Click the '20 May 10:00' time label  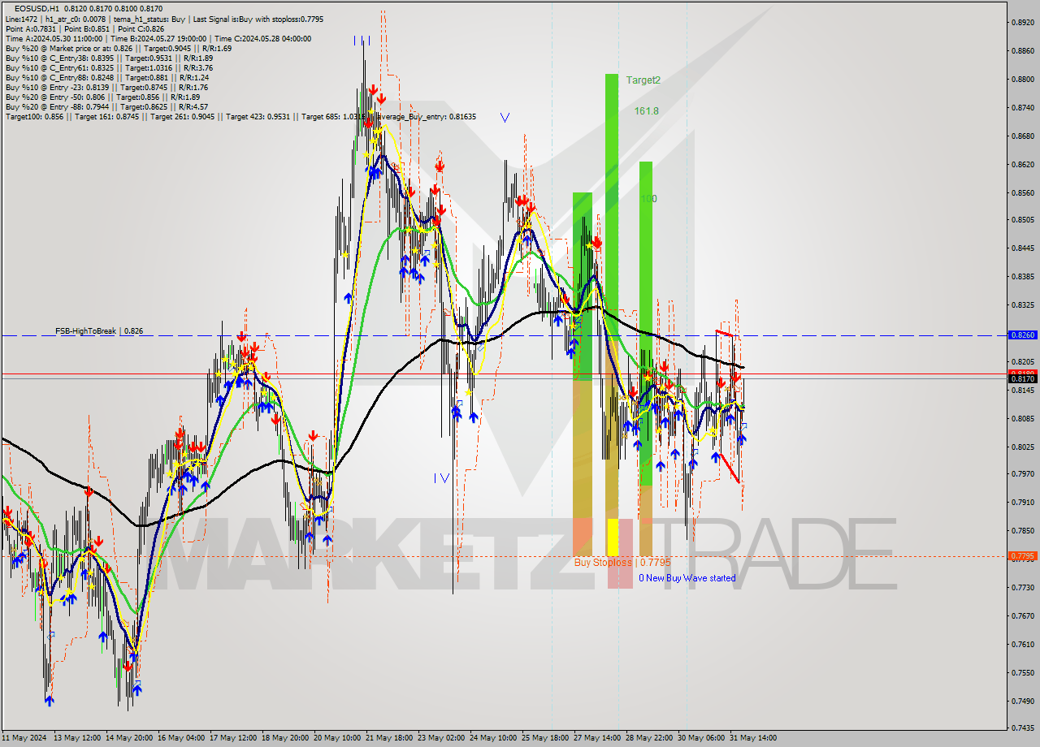[338, 738]
